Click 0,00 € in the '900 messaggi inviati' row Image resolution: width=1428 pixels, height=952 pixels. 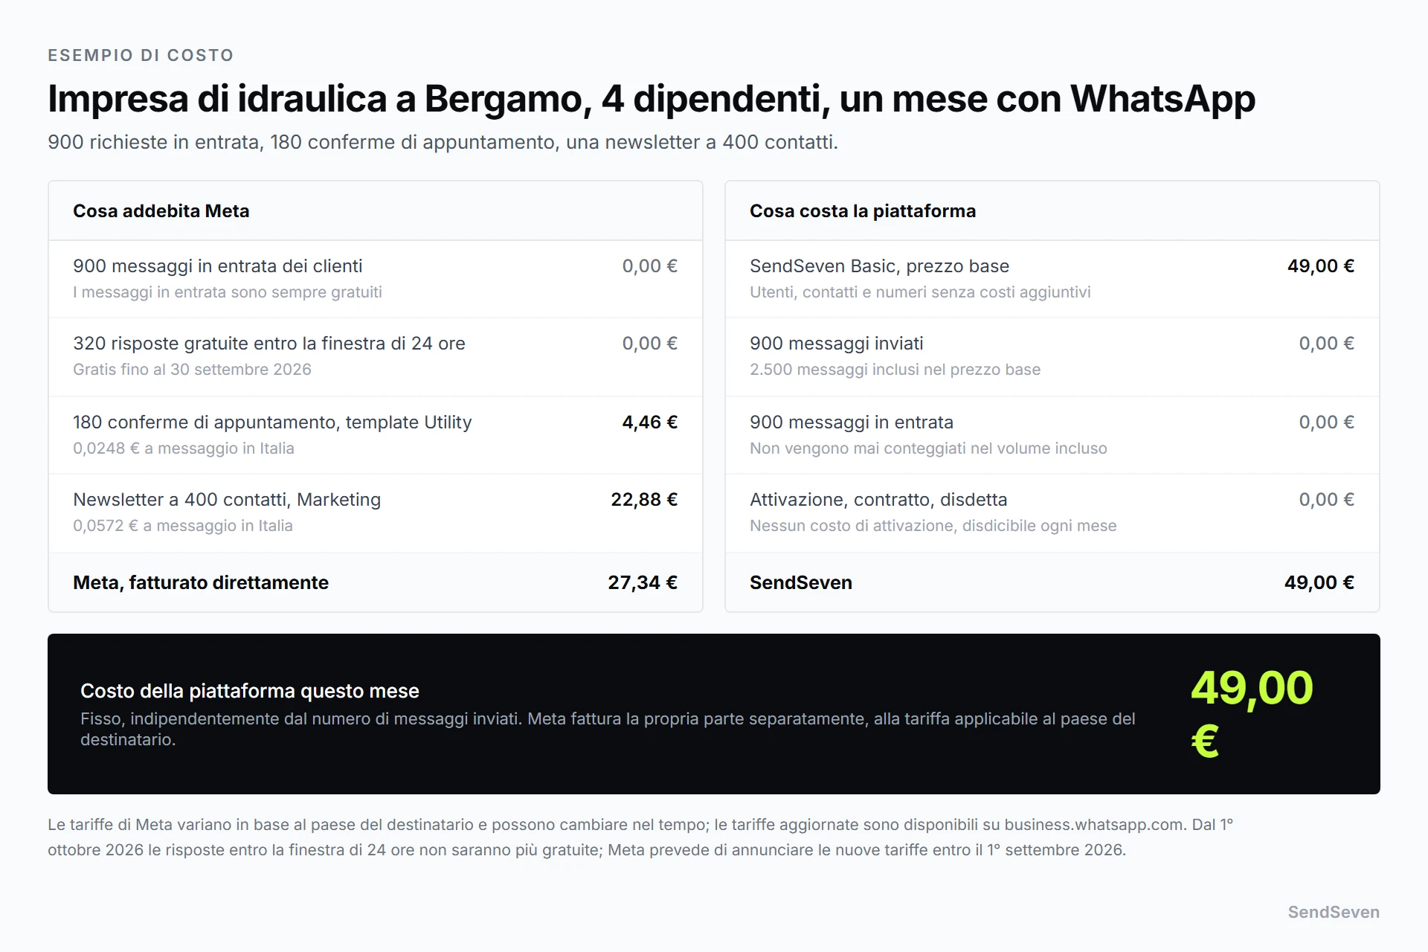coord(1327,344)
